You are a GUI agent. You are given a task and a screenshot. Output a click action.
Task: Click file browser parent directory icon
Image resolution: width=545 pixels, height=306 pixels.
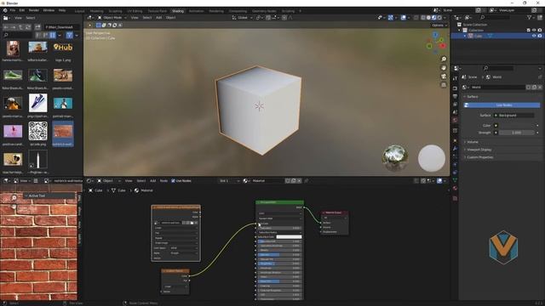20,27
